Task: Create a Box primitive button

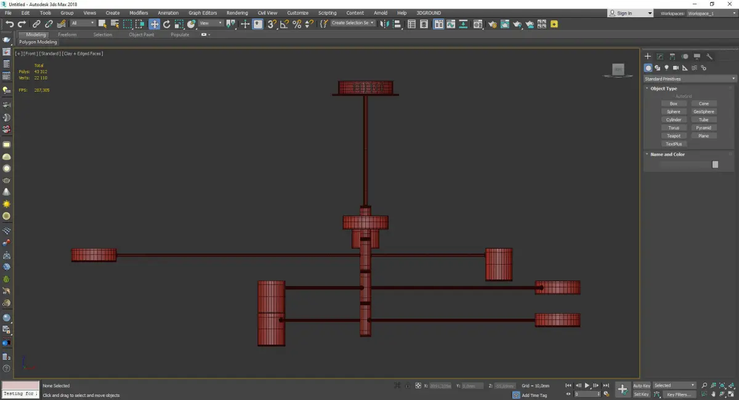Action: point(674,104)
